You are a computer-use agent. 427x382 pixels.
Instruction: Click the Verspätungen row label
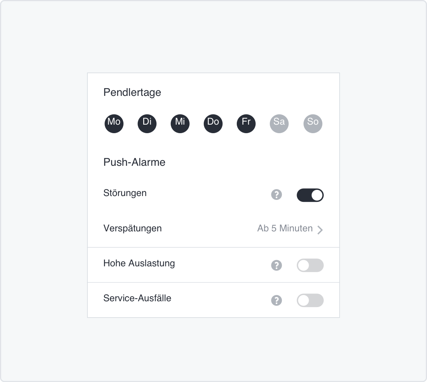tap(132, 228)
